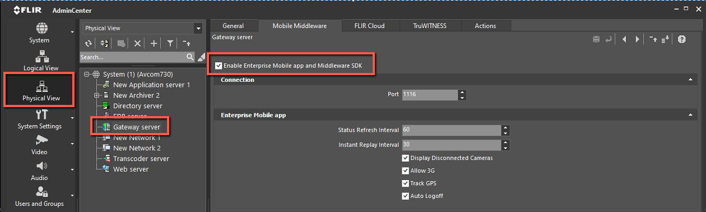Image resolution: width=706 pixels, height=212 pixels.
Task: Open the Physical View dropdown
Action: pyautogui.click(x=142, y=28)
